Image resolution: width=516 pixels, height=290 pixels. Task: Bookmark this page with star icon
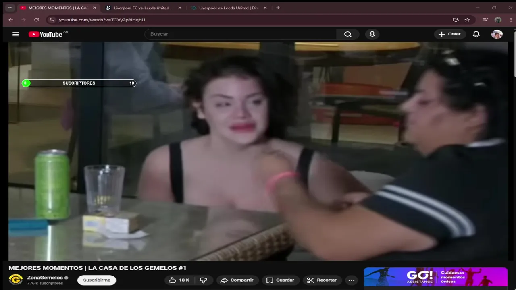(467, 20)
